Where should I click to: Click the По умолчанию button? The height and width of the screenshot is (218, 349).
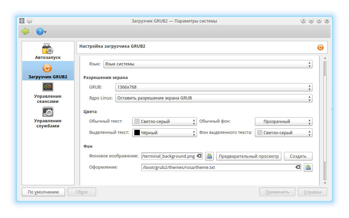[x=43, y=192]
